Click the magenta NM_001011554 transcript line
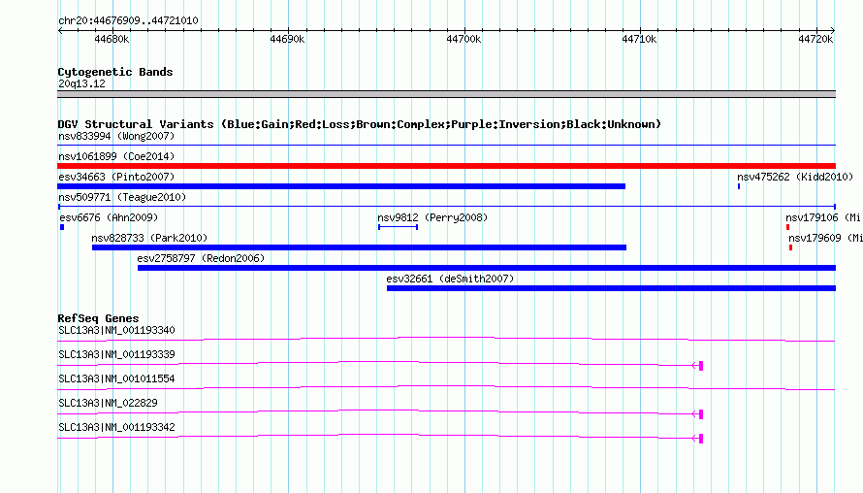This screenshot has width=863, height=493. [446, 387]
